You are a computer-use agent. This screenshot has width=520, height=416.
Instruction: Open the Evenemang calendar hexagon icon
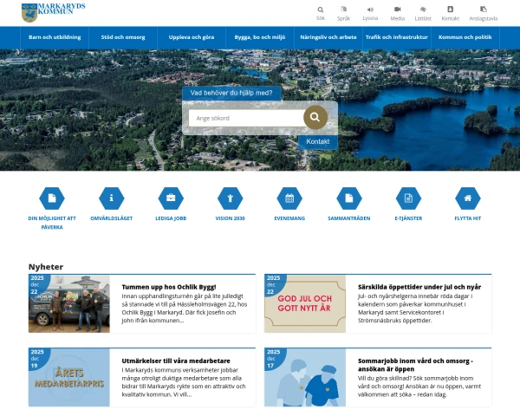pyautogui.click(x=289, y=198)
